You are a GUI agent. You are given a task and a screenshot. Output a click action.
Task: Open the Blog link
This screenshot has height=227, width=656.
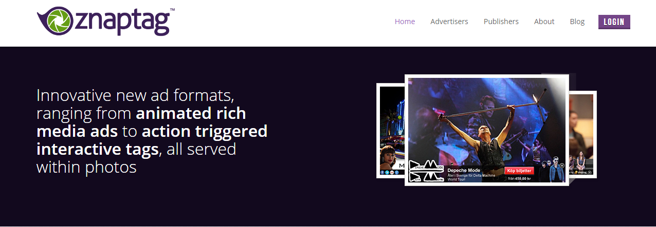pos(577,22)
